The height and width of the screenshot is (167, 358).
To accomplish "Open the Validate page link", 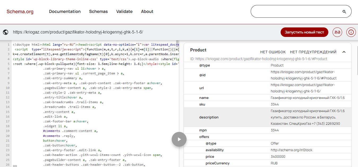I will click(124, 11).
